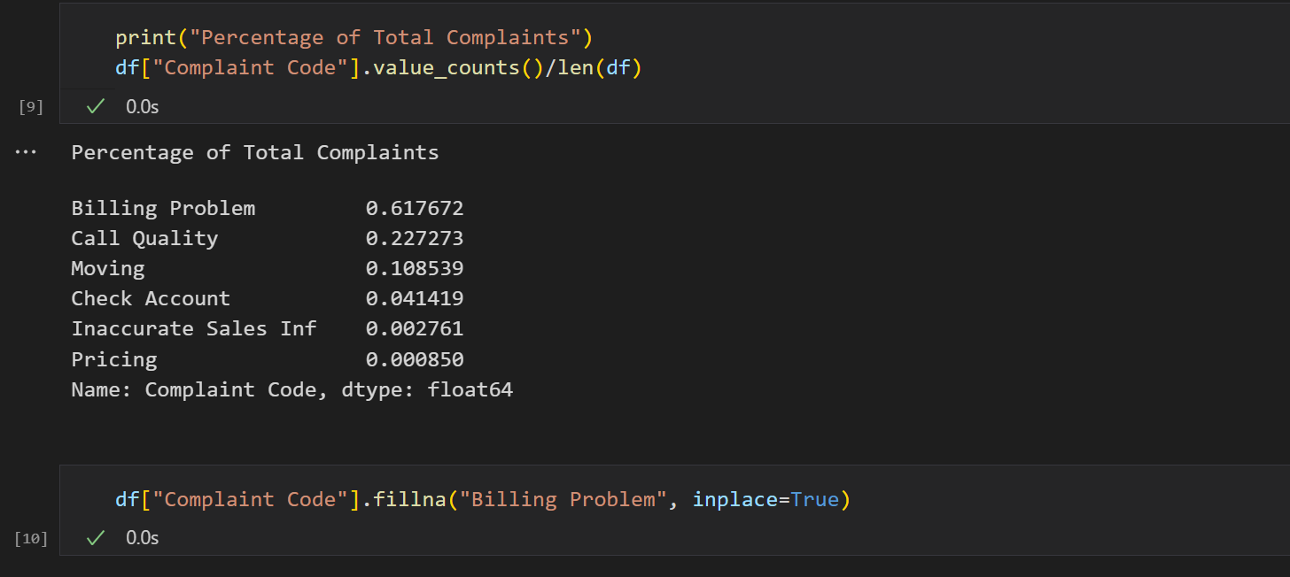1290x577 pixels.
Task: Click the Call Quality output row
Action: coord(144,238)
